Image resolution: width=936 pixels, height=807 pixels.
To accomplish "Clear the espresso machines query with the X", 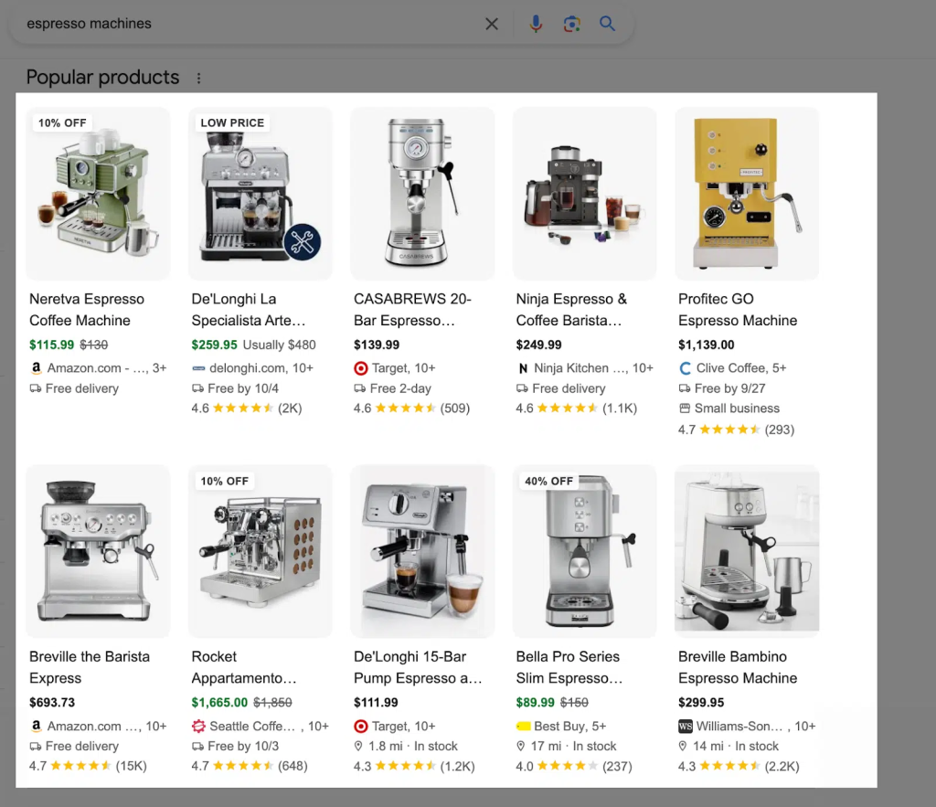I will coord(492,24).
